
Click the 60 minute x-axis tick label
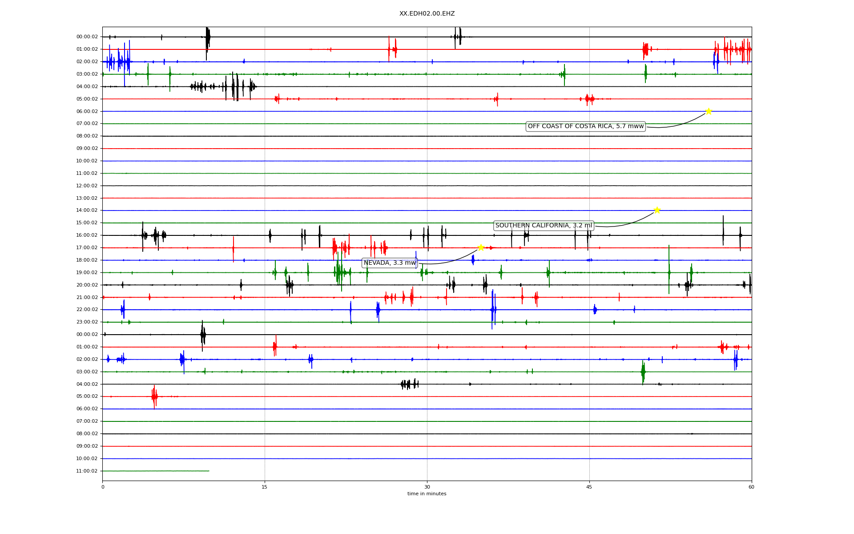(x=751, y=487)
